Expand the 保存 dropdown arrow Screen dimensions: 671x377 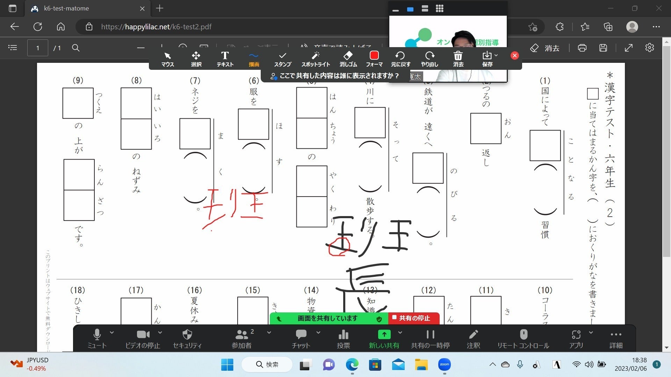point(496,55)
